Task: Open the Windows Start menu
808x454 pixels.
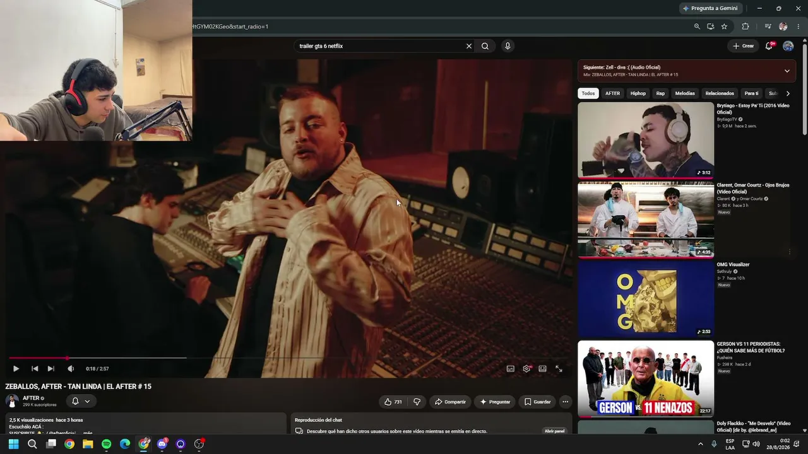Action: tap(14, 444)
